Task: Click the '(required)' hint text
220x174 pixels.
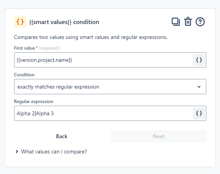Action: point(49,48)
